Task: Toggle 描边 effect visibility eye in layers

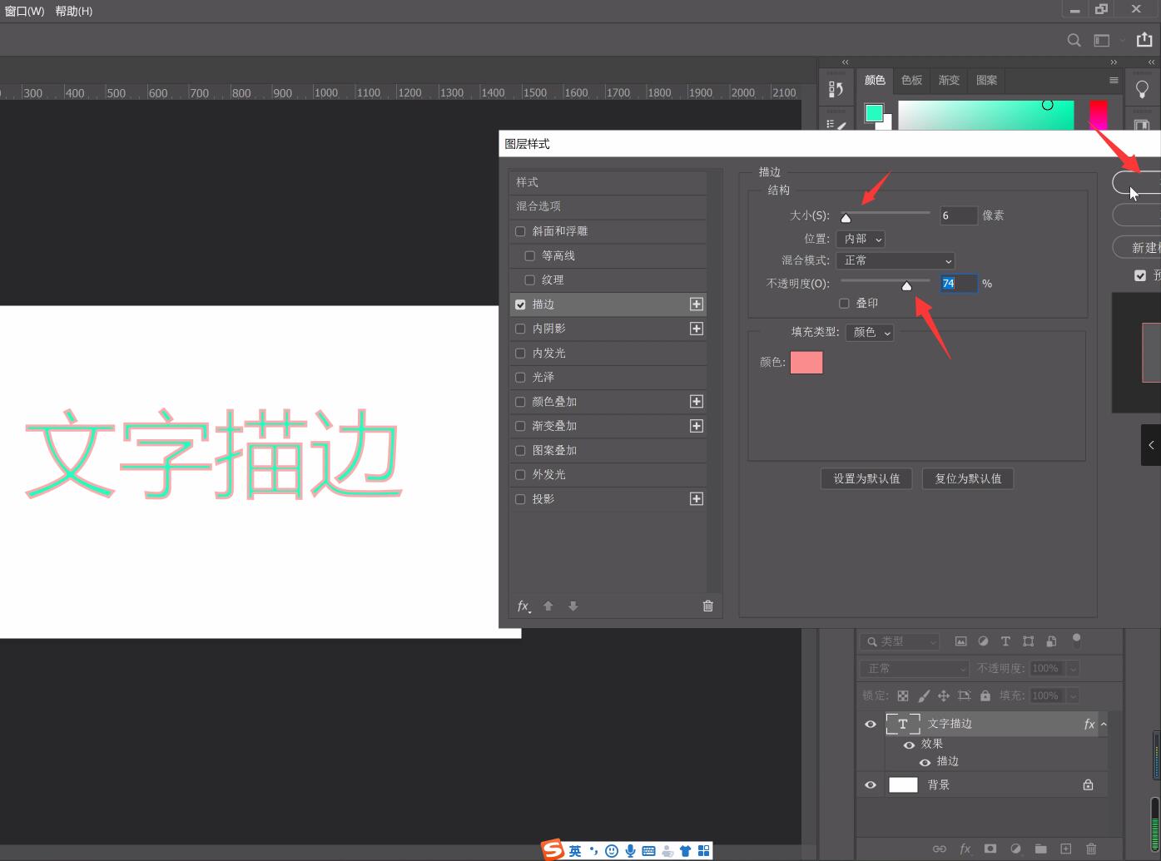Action: pyautogui.click(x=925, y=762)
